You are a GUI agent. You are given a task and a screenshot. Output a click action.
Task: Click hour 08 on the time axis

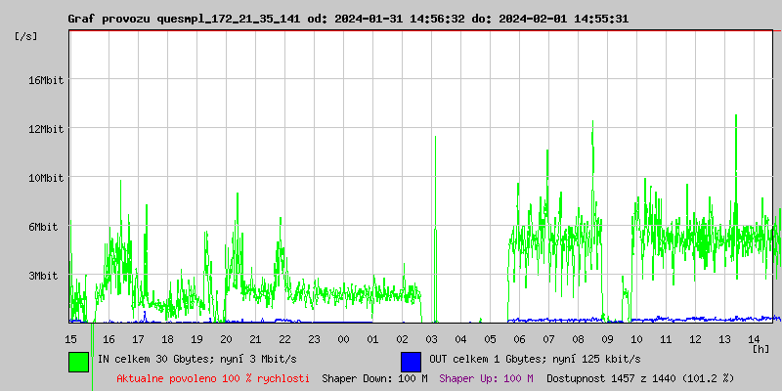click(x=578, y=339)
